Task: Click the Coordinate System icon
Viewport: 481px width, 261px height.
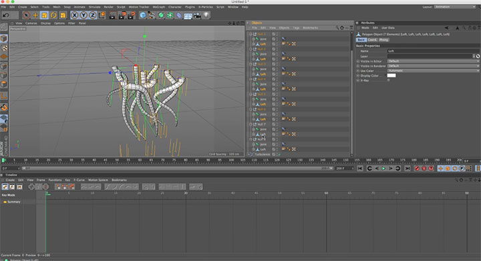Action: (102, 15)
